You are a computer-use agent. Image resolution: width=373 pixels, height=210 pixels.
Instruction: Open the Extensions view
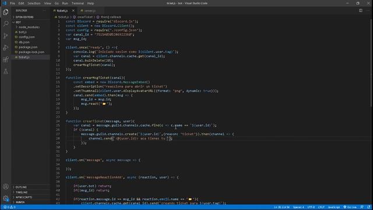[x=6, y=60]
